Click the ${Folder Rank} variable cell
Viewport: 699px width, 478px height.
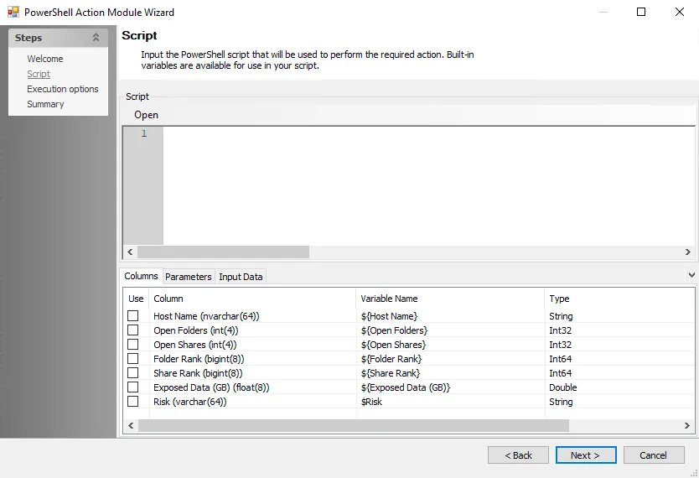pyautogui.click(x=450, y=359)
